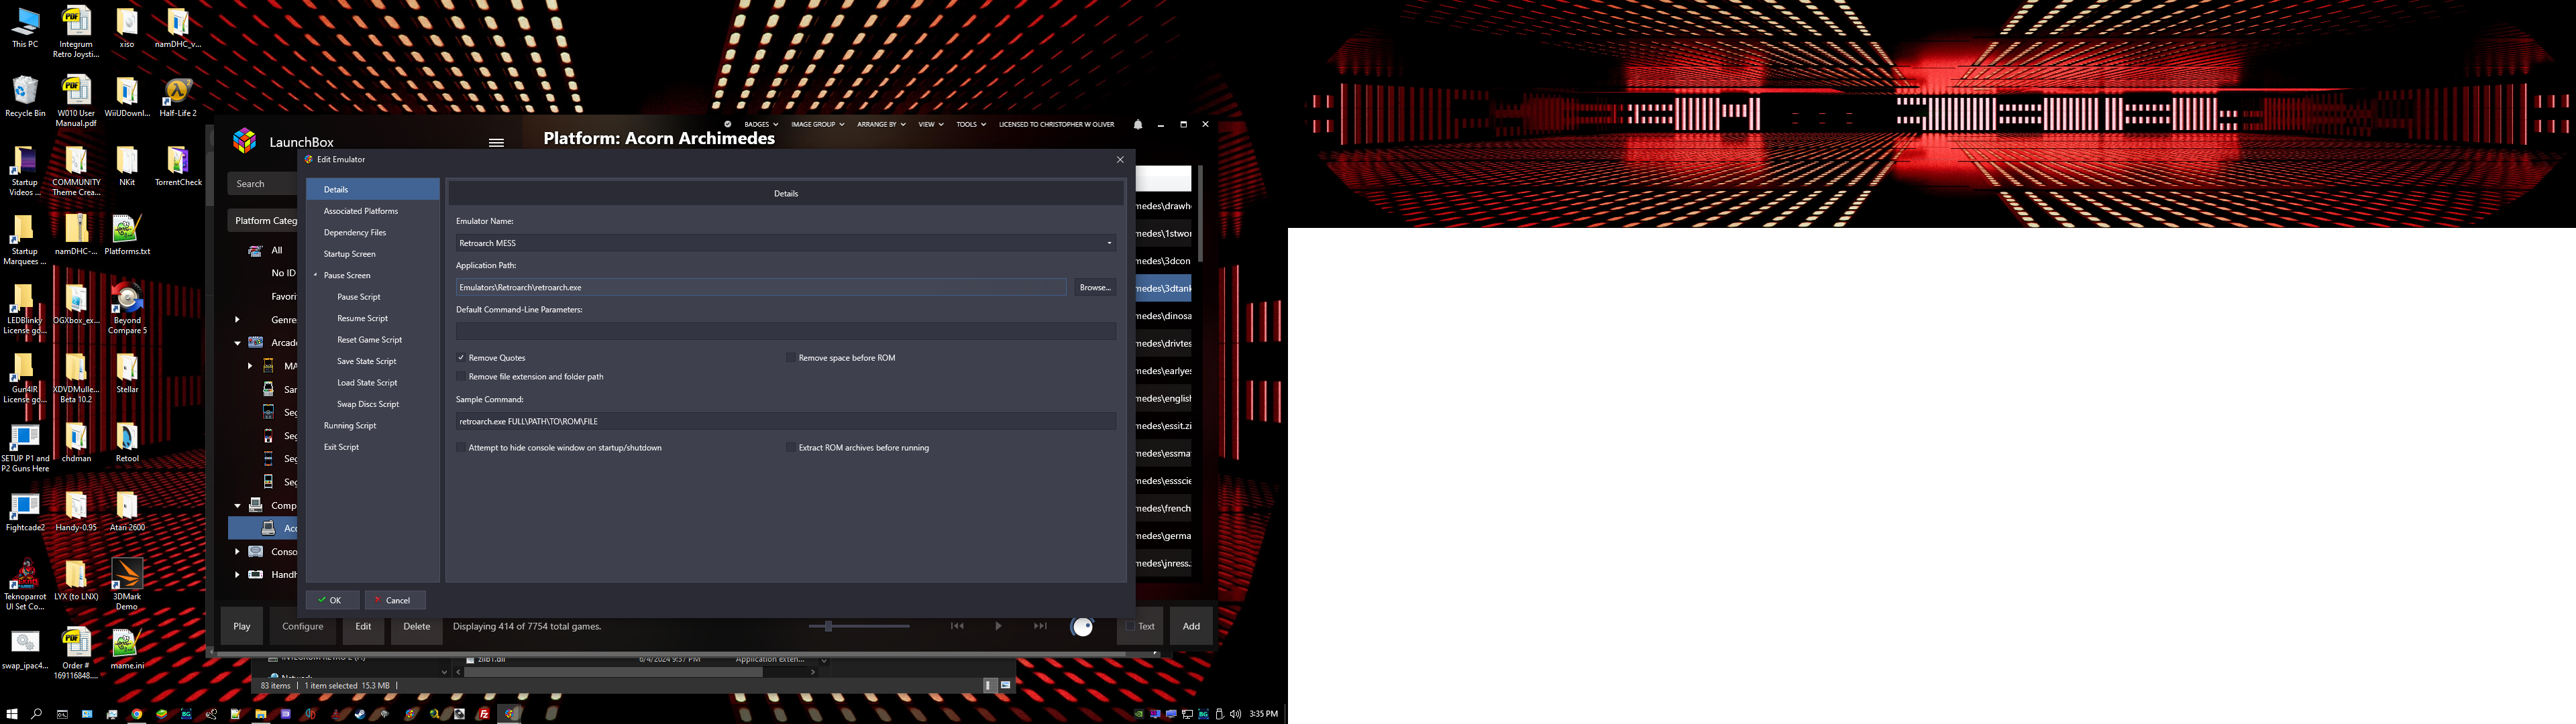Click the Application Path input field
Screen dimensions: 2576x724
(x=761, y=287)
